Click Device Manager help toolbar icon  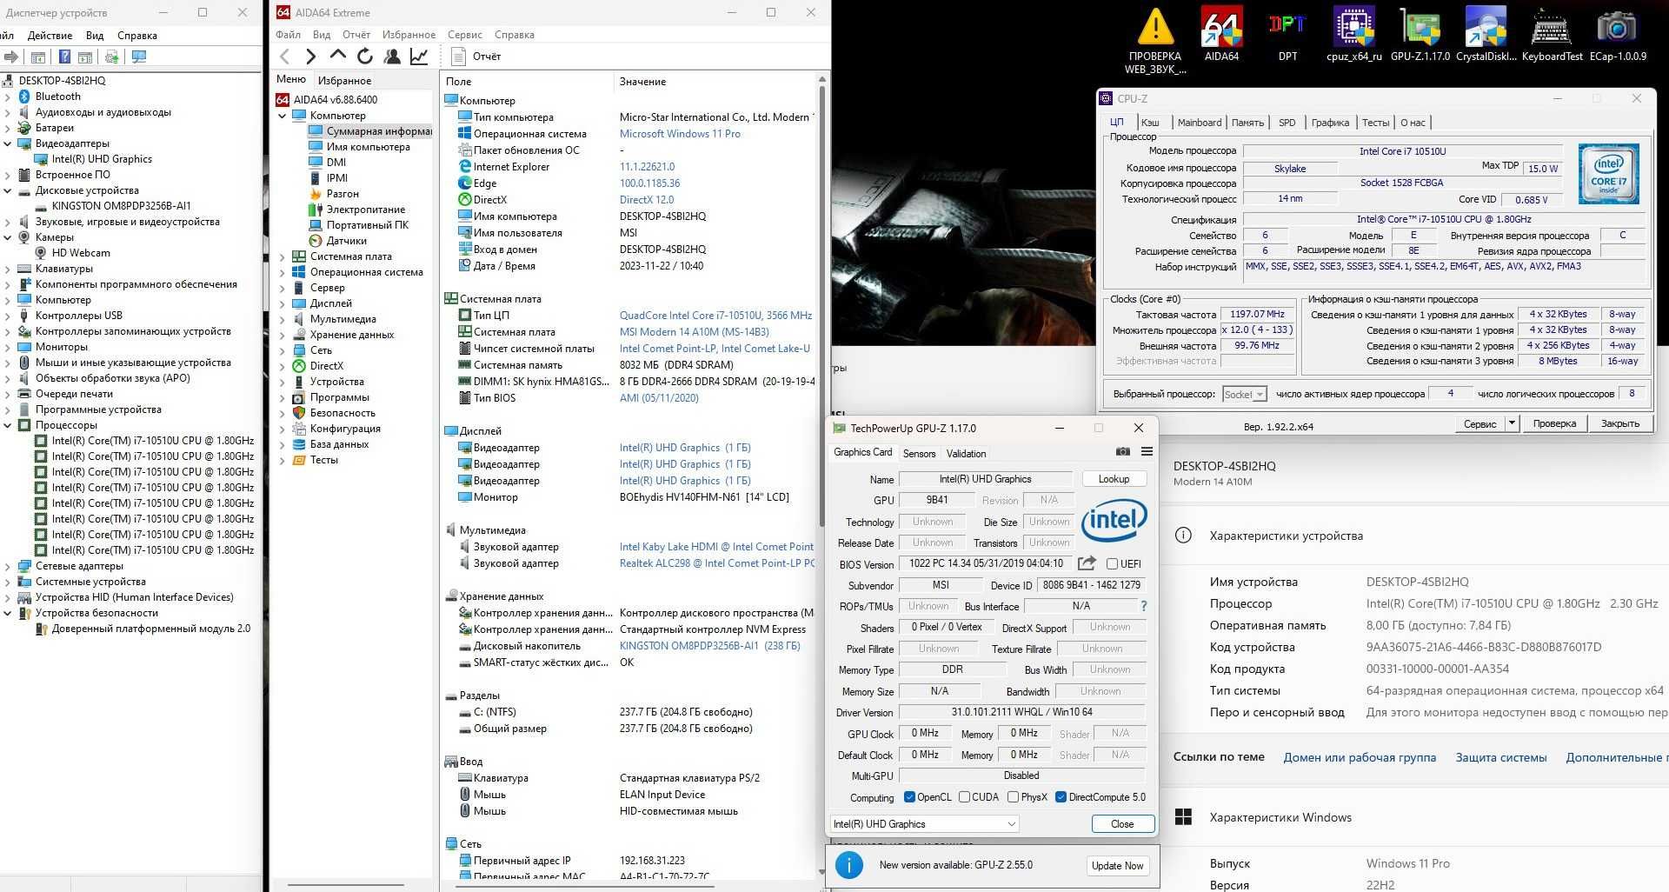pyautogui.click(x=64, y=57)
